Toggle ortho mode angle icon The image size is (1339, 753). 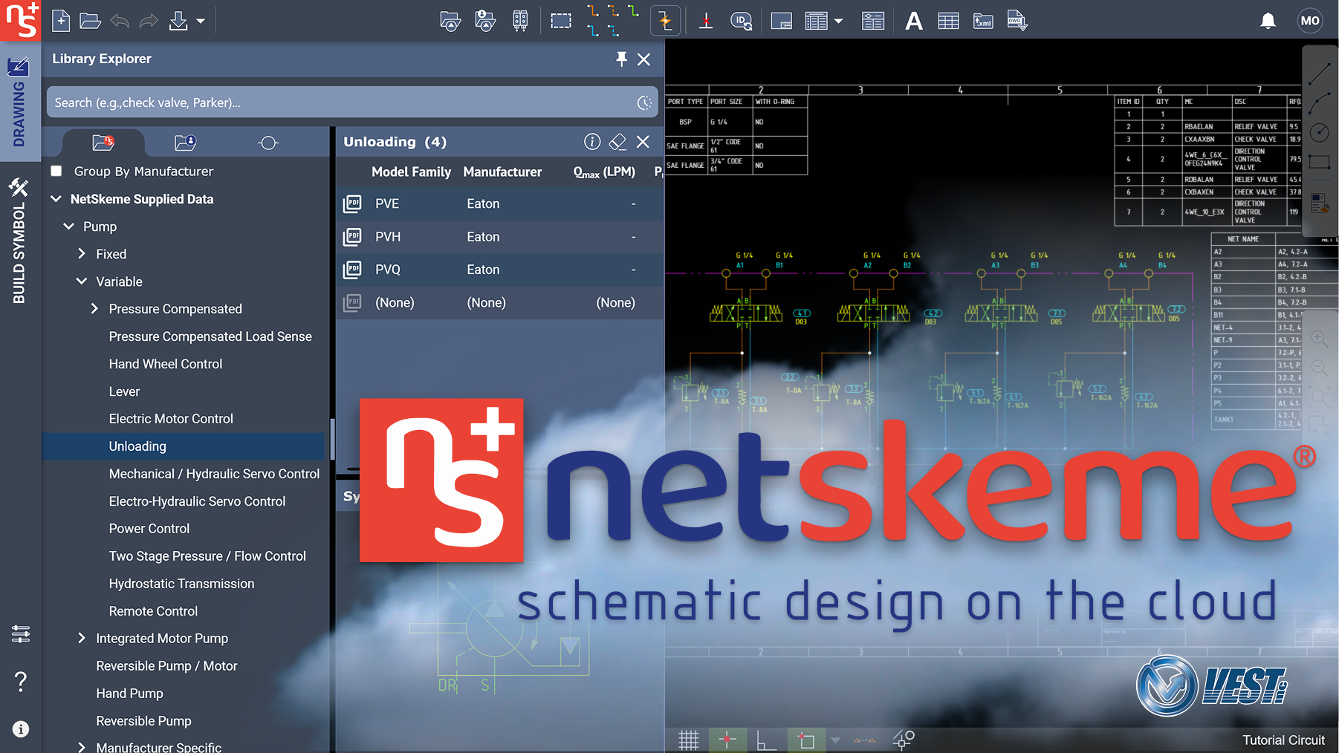click(766, 740)
